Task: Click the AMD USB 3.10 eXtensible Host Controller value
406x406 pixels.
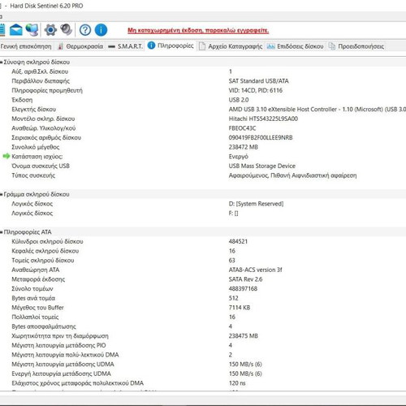Action: pyautogui.click(x=317, y=110)
